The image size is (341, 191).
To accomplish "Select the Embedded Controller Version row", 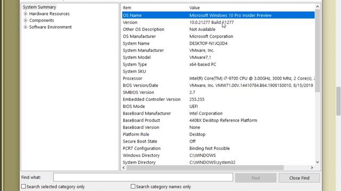I will [218, 99].
